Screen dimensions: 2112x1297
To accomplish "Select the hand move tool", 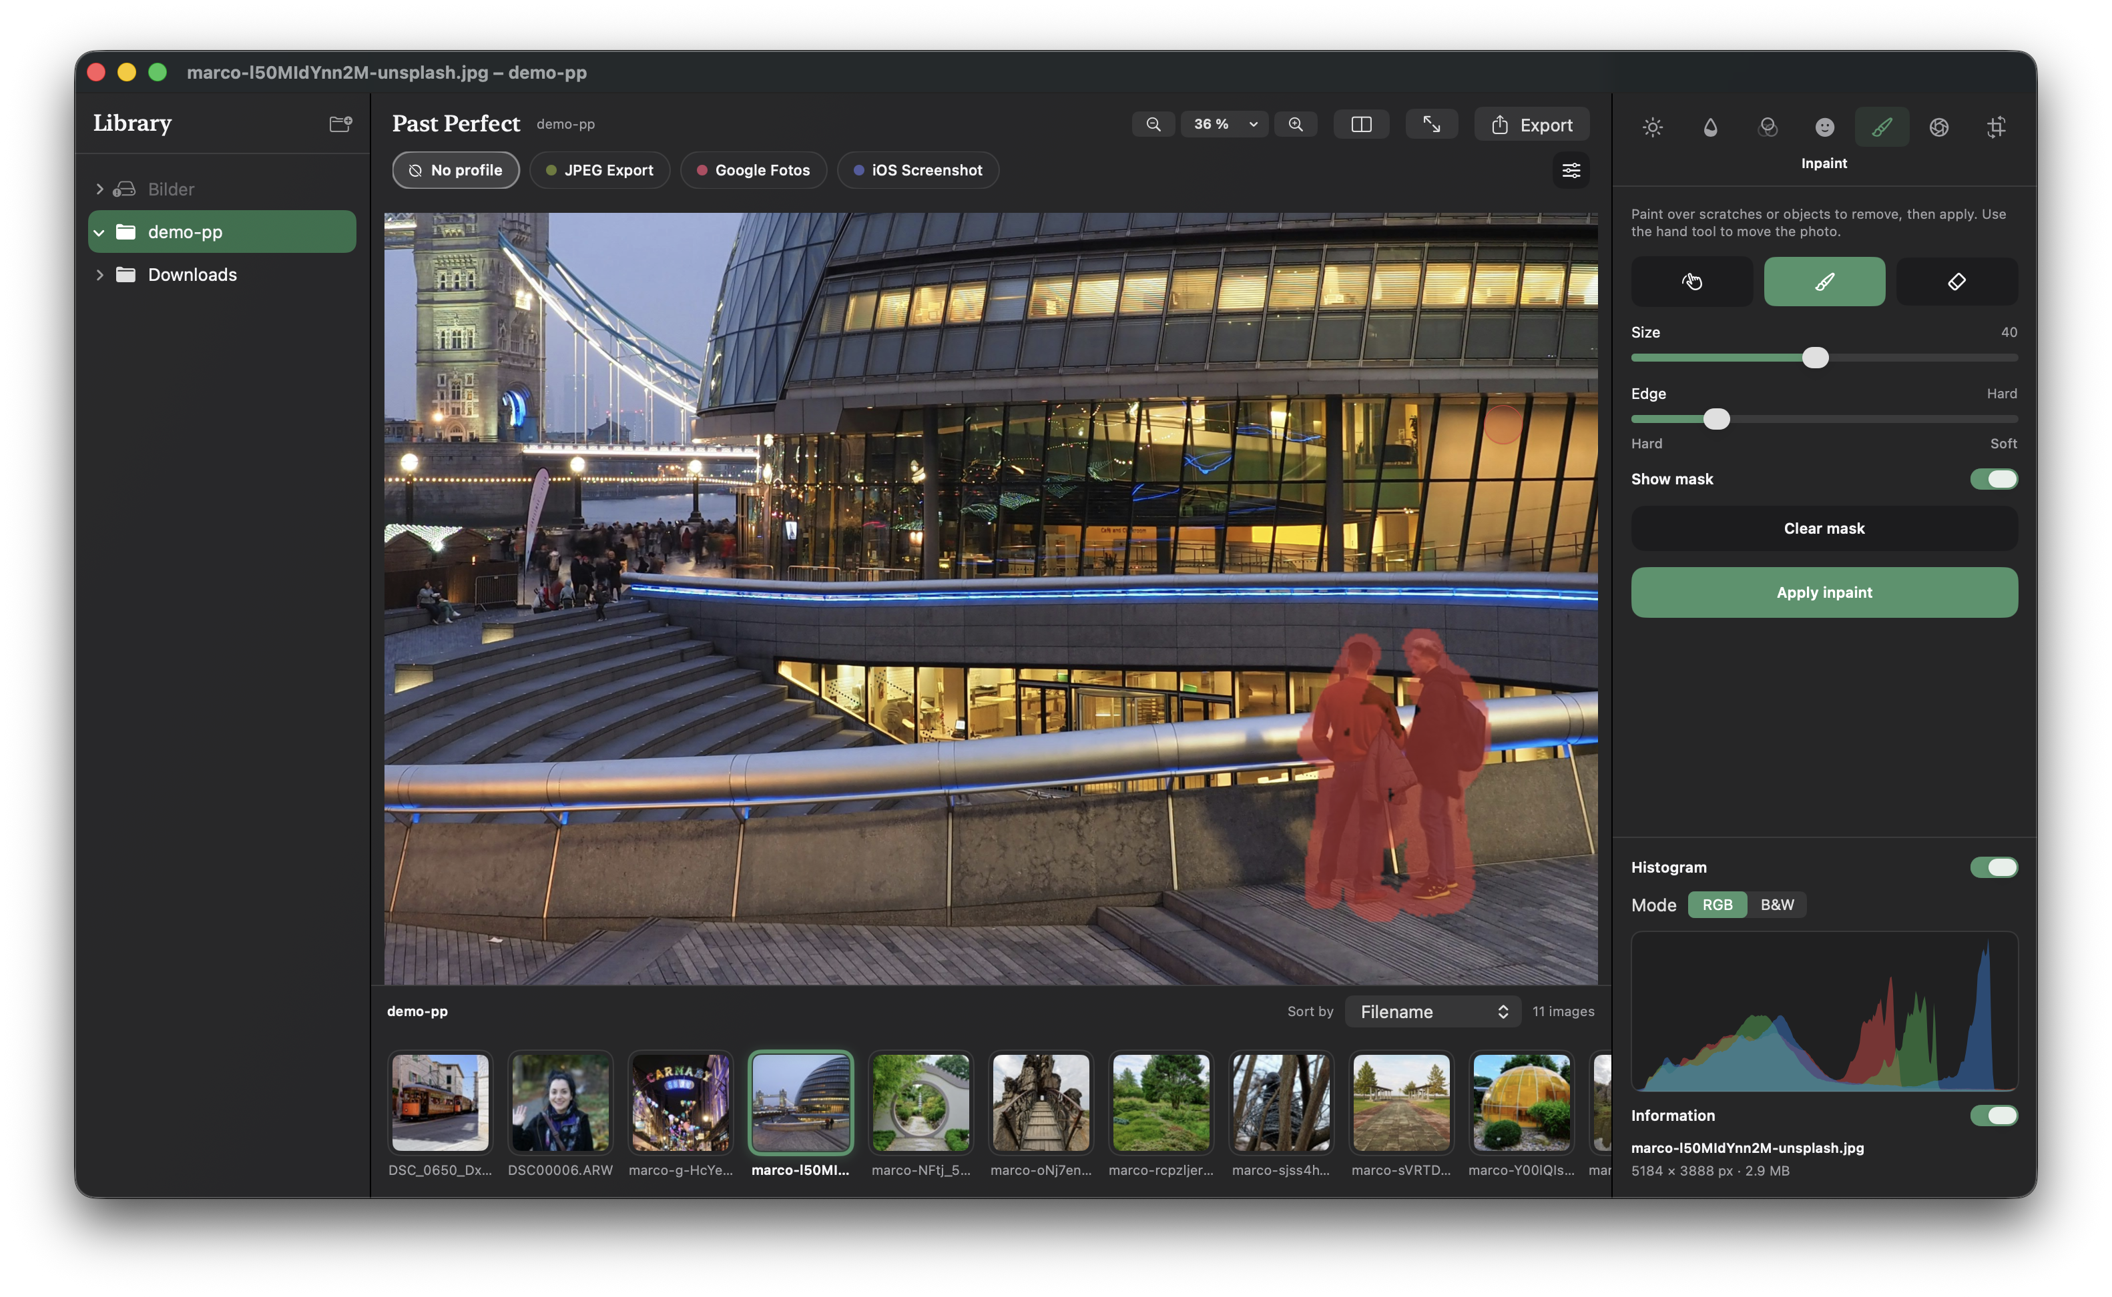I will coord(1691,282).
